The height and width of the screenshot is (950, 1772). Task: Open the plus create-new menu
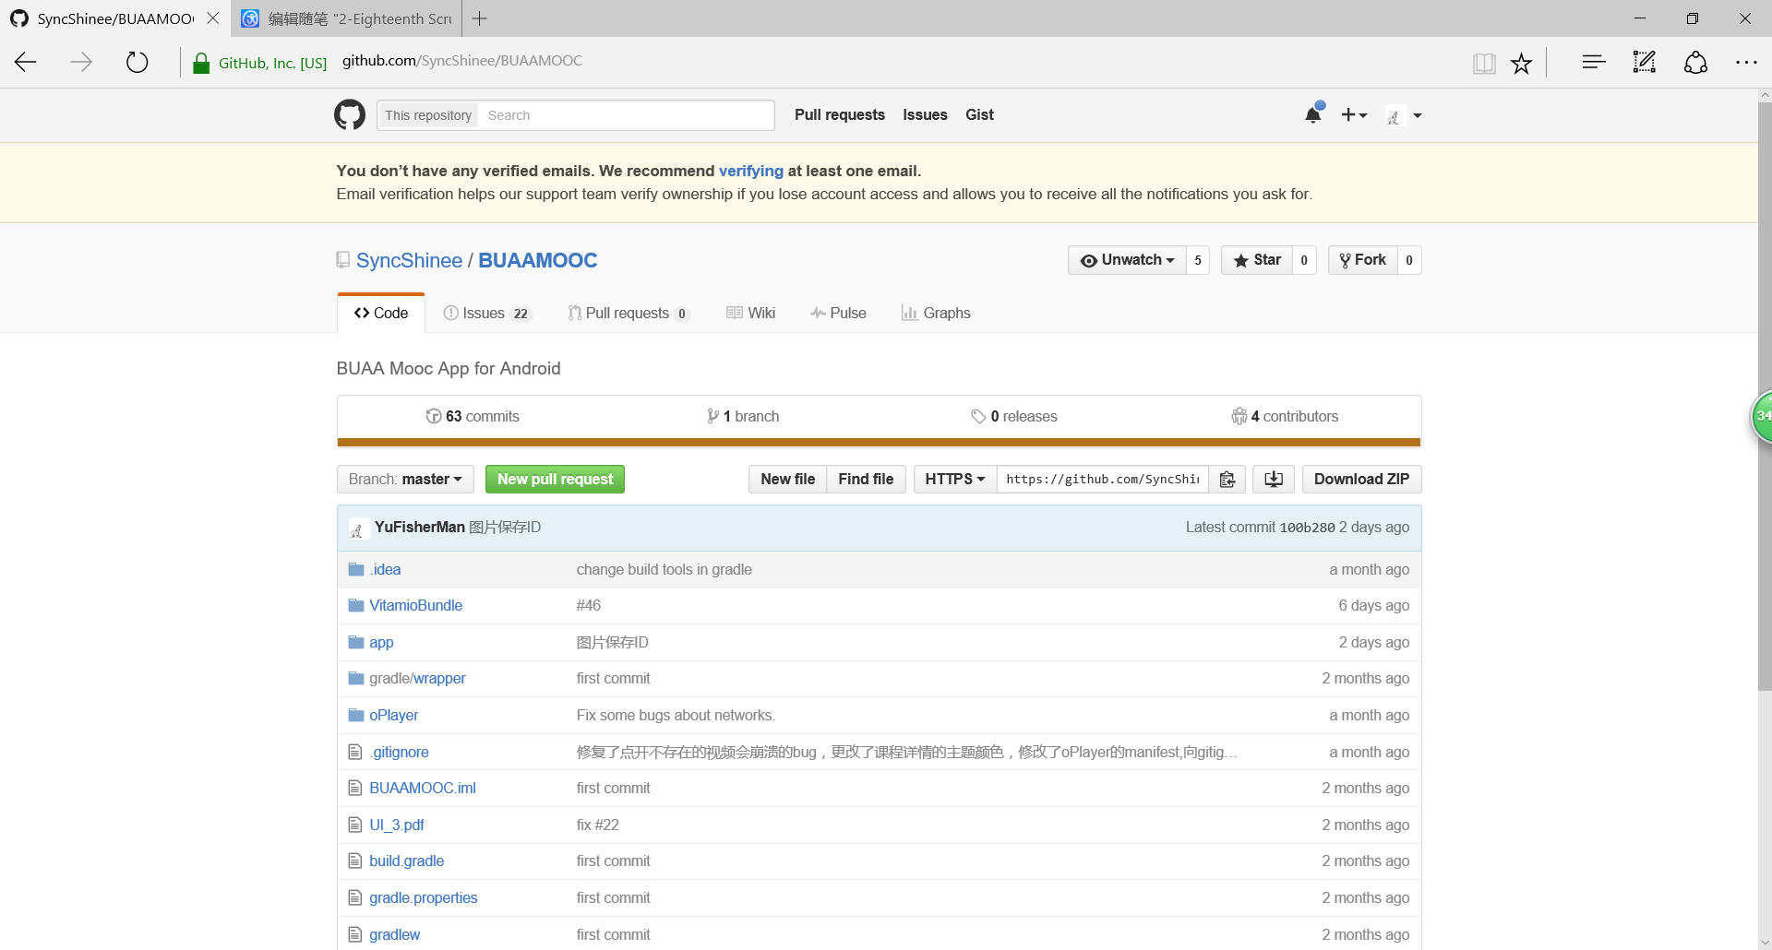[1354, 115]
